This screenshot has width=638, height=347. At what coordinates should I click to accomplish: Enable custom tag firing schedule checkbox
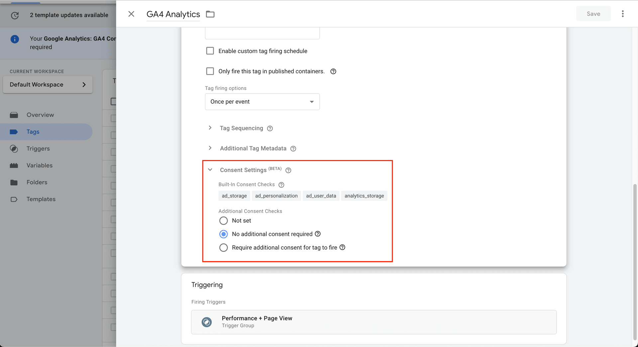210,51
